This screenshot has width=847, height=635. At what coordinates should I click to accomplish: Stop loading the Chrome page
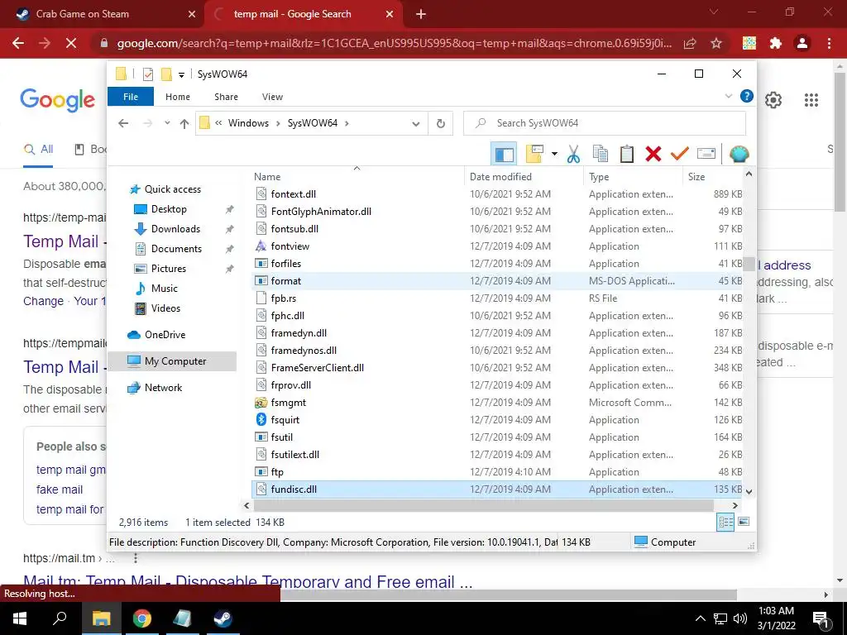click(71, 43)
